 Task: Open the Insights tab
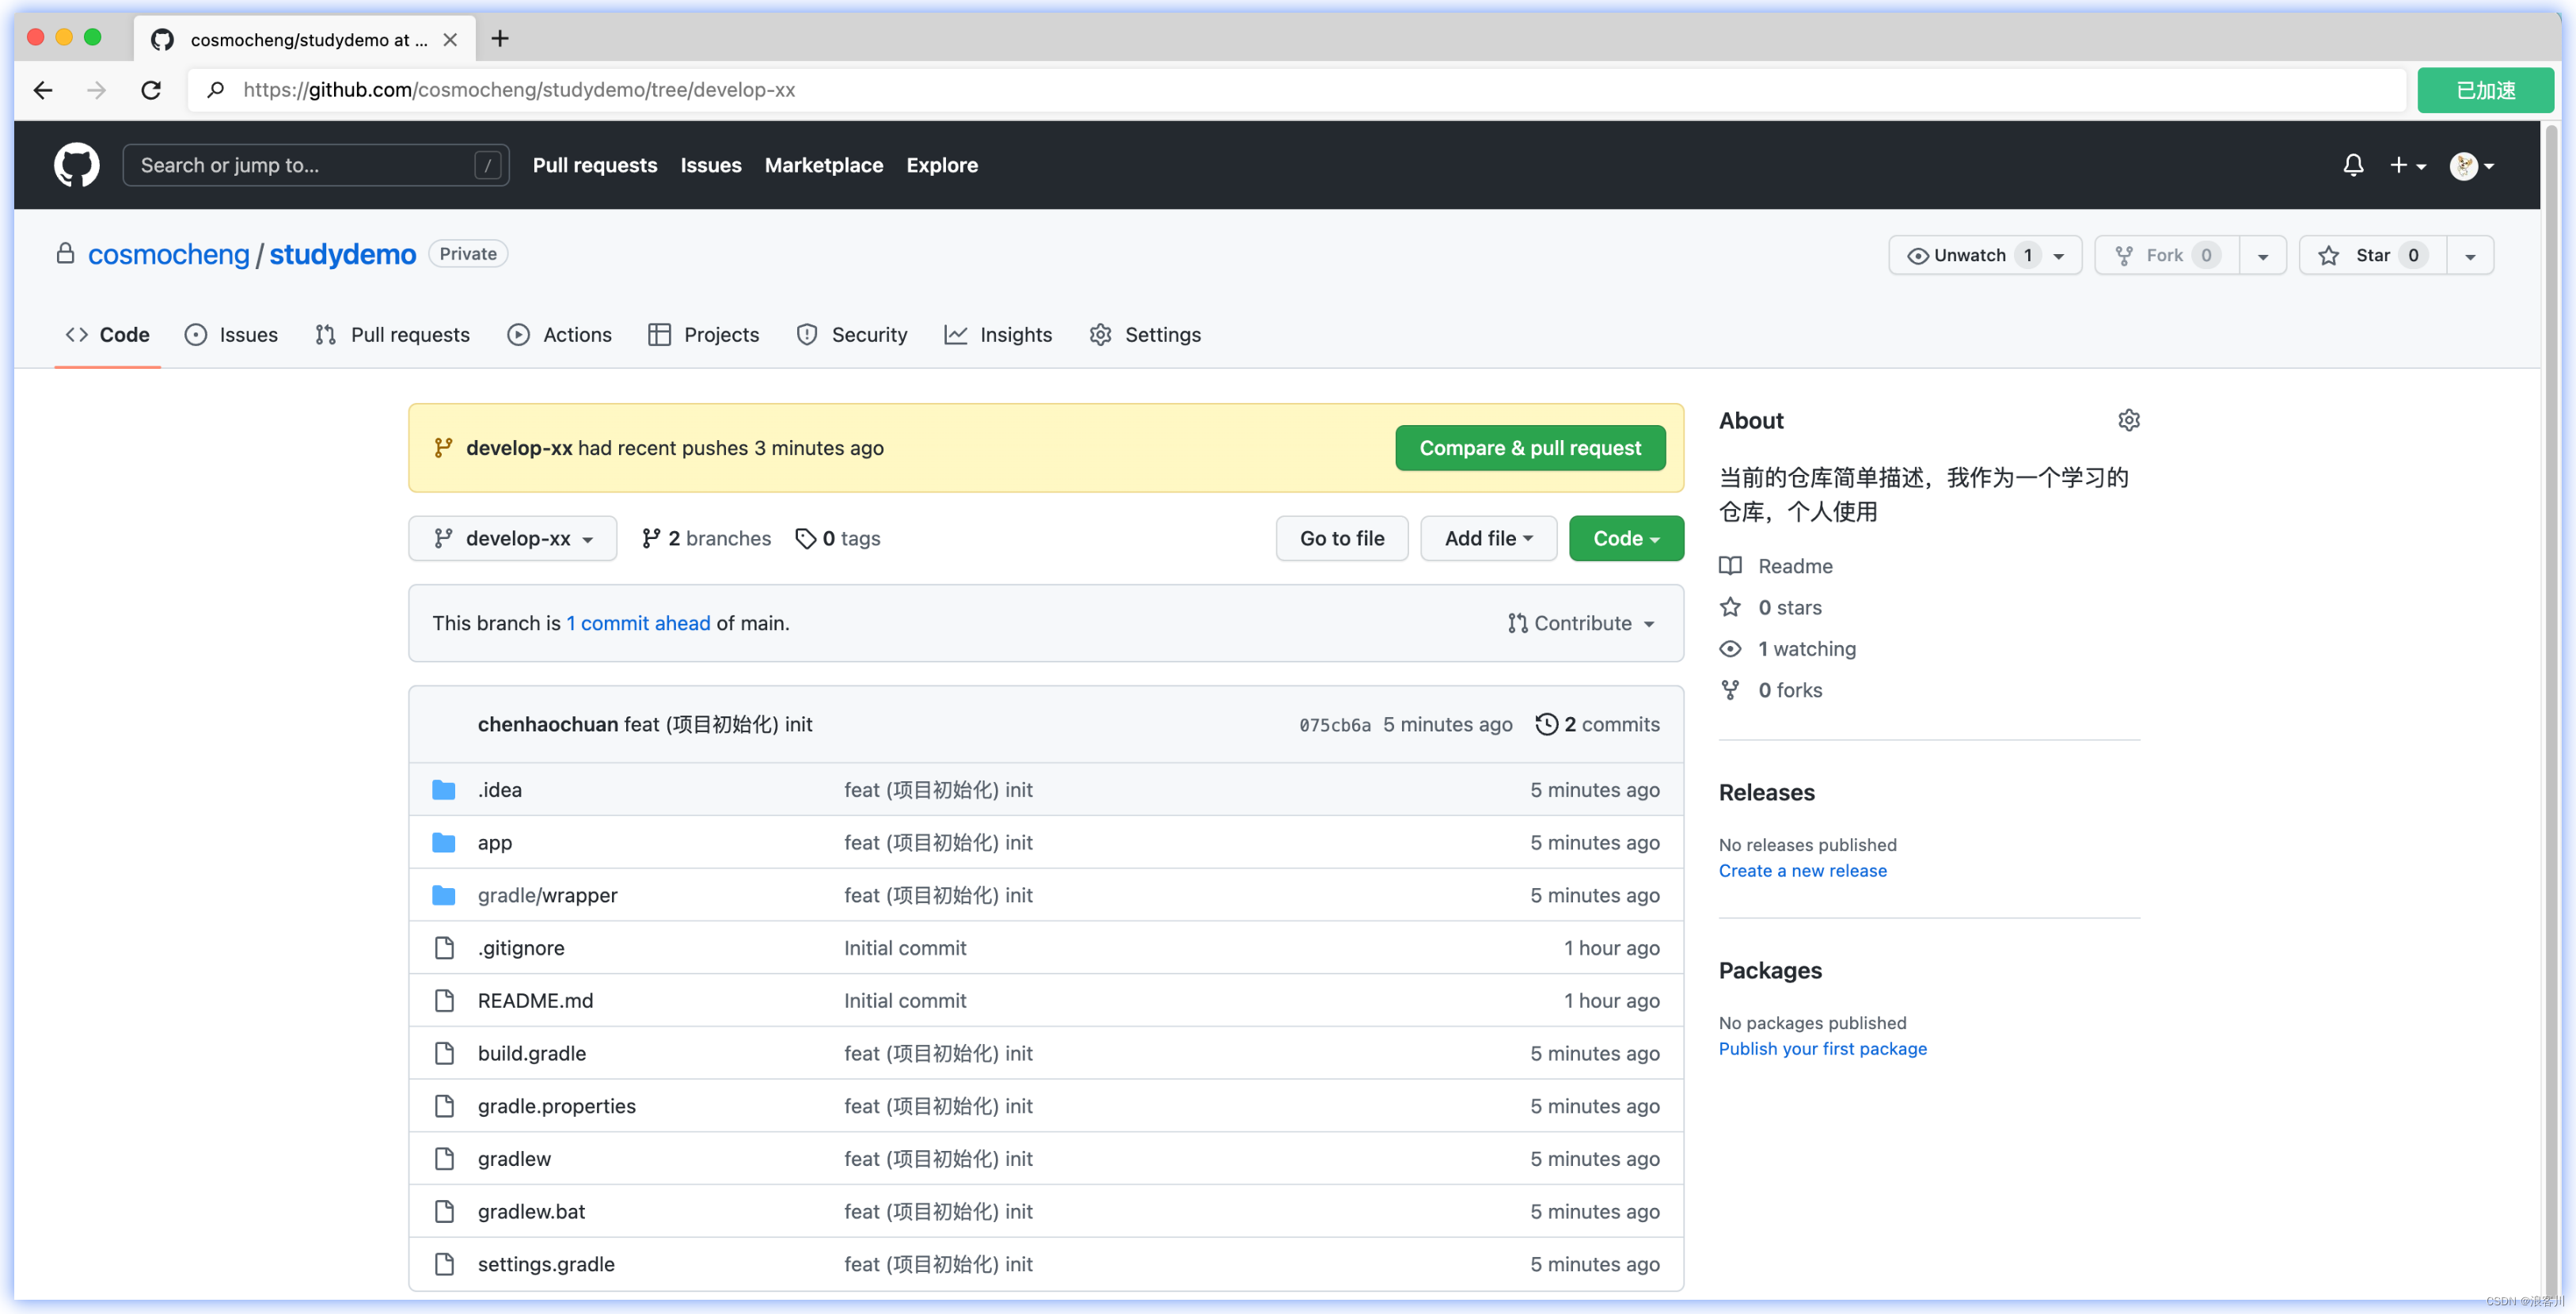[x=998, y=334]
